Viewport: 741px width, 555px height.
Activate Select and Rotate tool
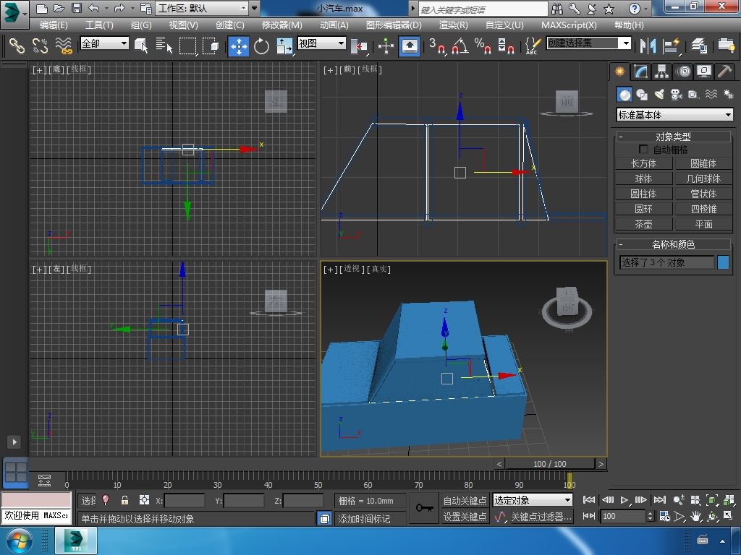(x=261, y=46)
